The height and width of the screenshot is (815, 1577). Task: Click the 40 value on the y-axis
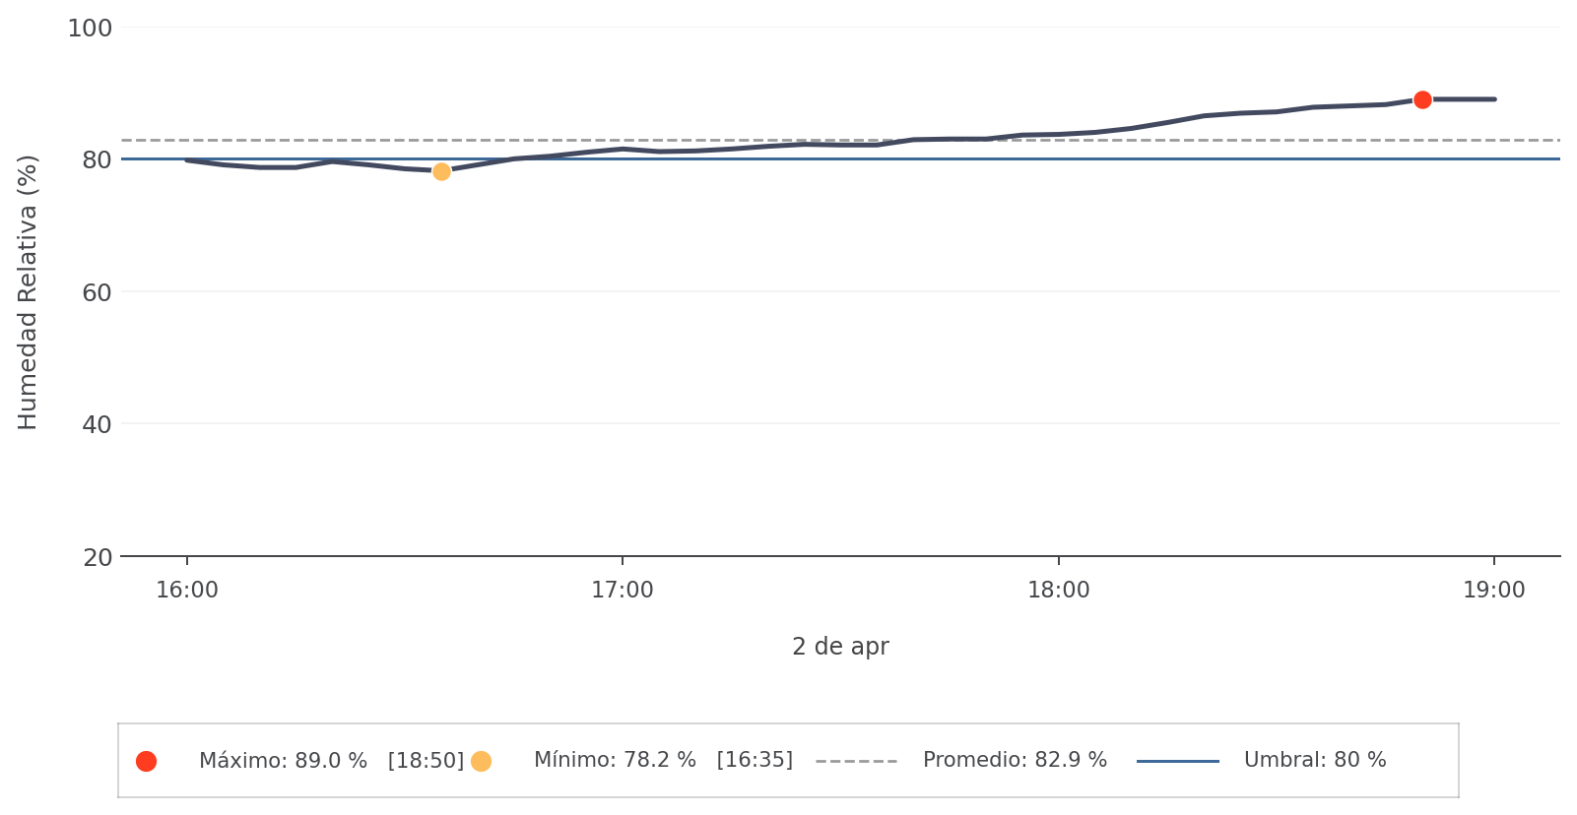97,424
